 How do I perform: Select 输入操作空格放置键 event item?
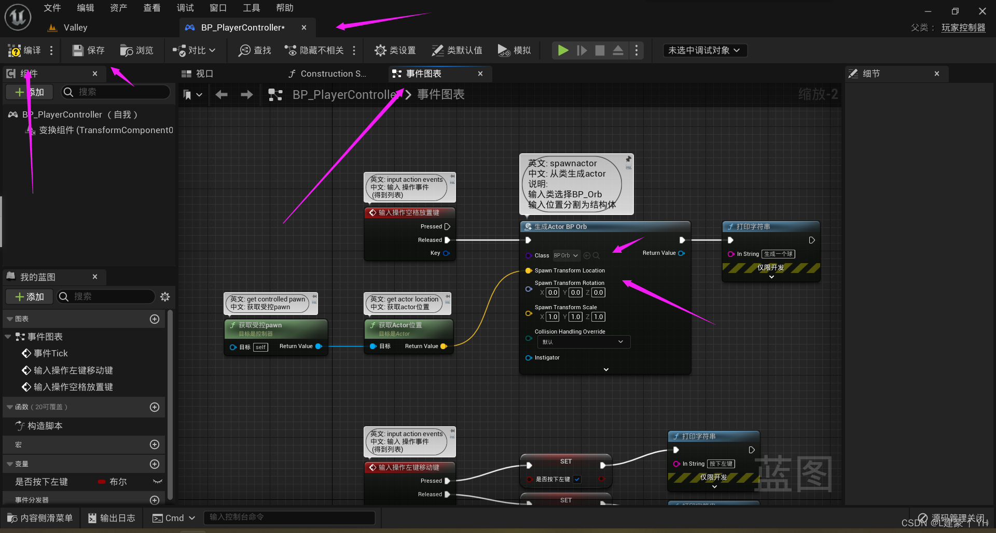pyautogui.click(x=67, y=387)
